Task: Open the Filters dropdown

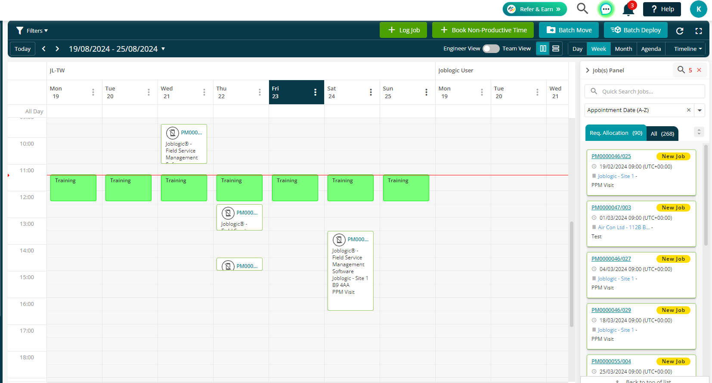Action: [32, 31]
